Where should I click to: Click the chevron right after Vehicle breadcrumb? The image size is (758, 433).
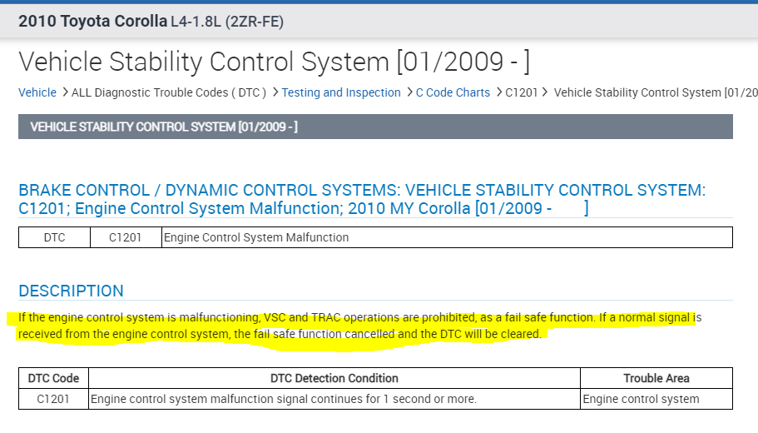(65, 92)
